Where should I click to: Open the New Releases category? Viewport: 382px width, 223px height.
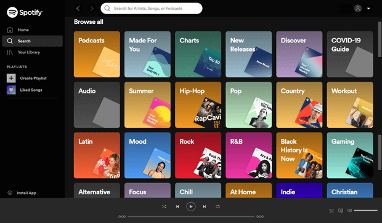point(248,54)
